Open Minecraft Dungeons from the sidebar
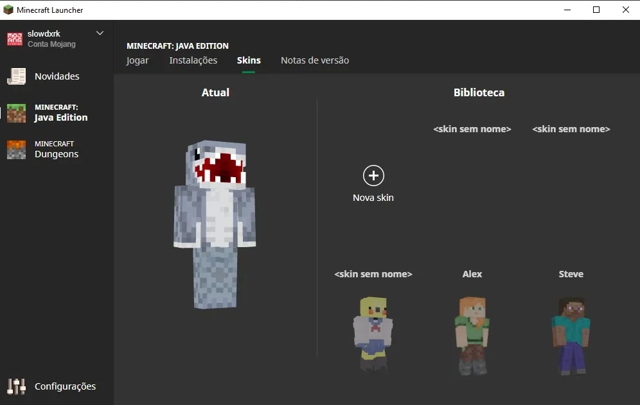This screenshot has width=640, height=405. [x=57, y=150]
